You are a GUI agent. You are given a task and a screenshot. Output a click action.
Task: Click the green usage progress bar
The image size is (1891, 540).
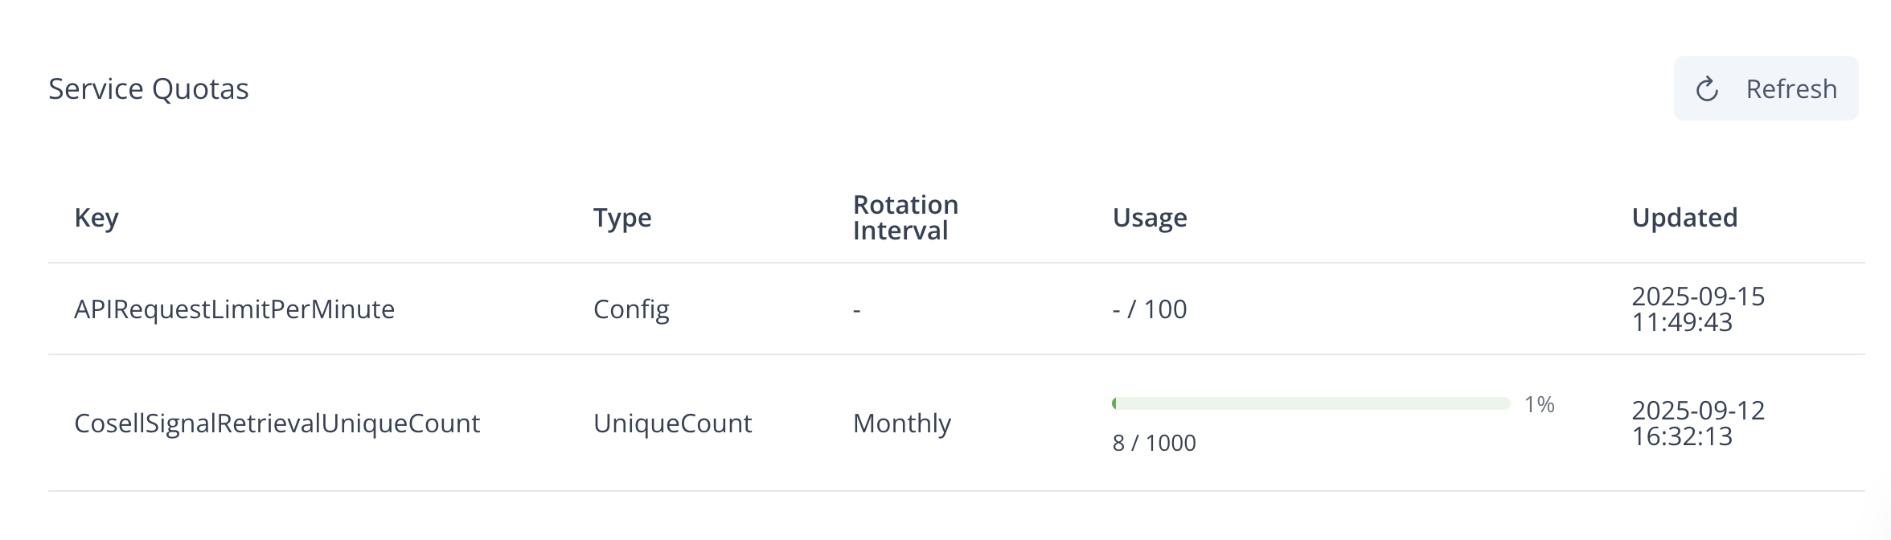(1311, 403)
